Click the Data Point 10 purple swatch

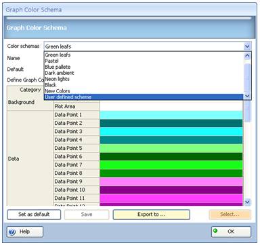click(171, 190)
